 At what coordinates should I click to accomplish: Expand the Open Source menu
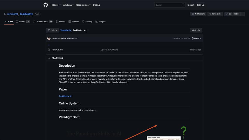pos(83,5)
